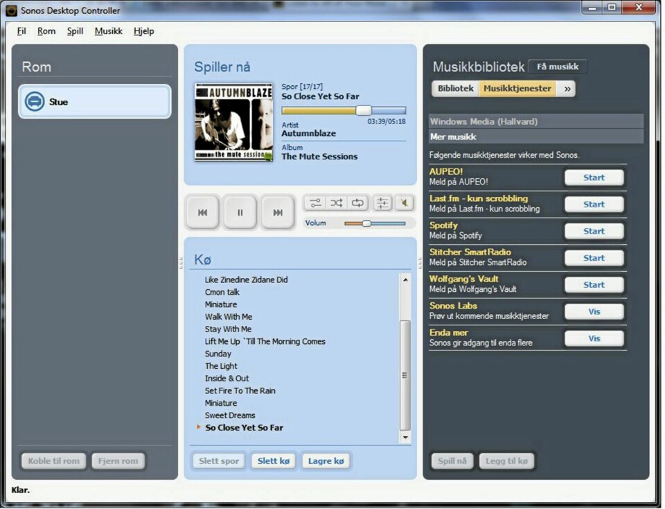Select "Sunday" in the queue

218,354
